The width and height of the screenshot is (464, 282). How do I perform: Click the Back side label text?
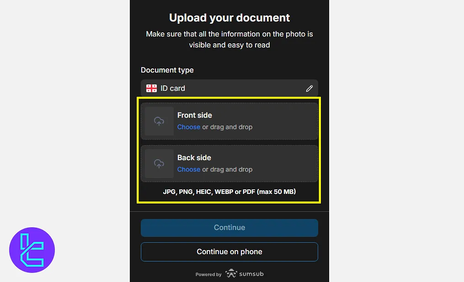[194, 158]
